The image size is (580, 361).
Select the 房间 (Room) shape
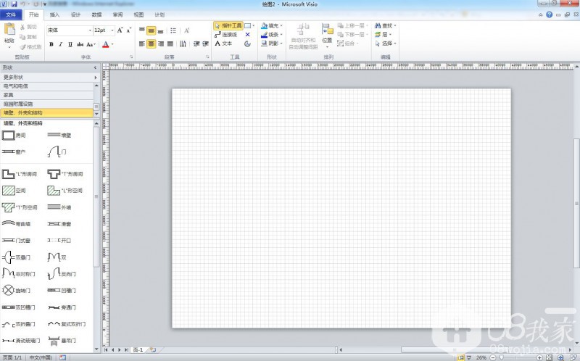(9, 135)
